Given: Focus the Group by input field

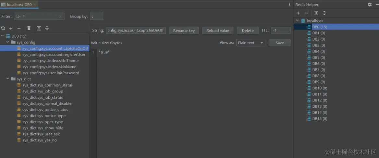Looking at the screenshot, I should pos(96,17).
